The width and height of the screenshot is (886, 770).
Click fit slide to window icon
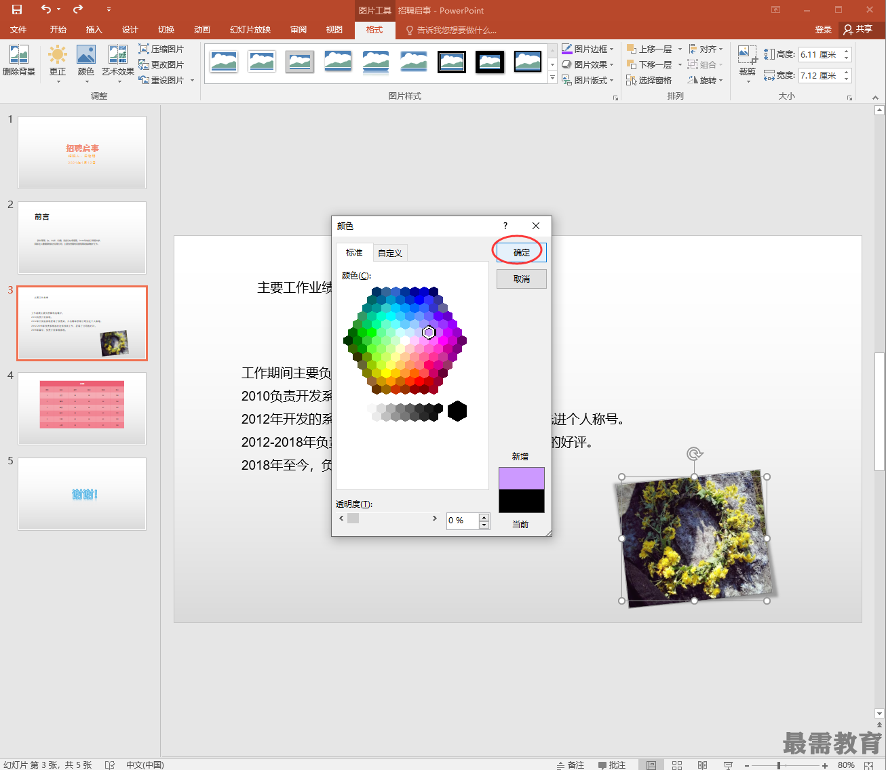click(x=869, y=765)
